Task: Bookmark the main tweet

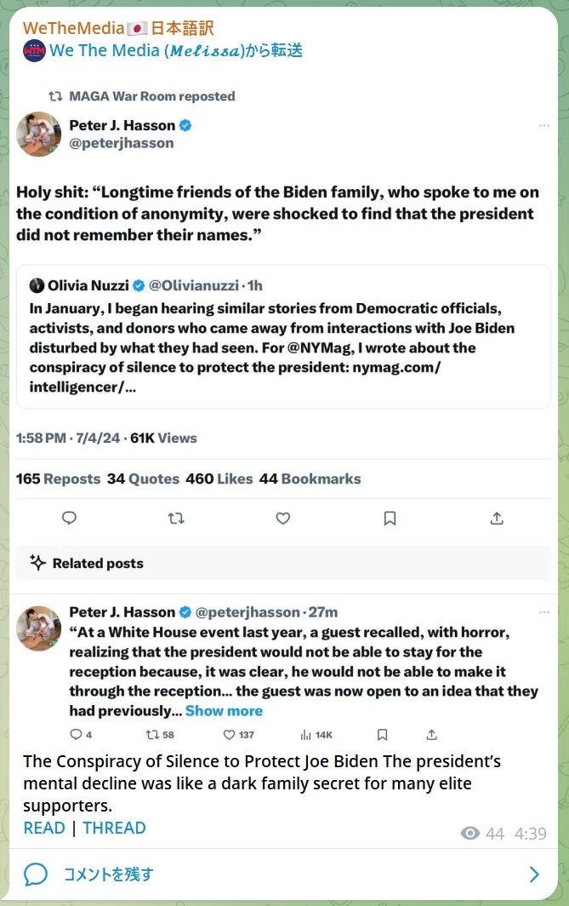Action: tap(390, 519)
